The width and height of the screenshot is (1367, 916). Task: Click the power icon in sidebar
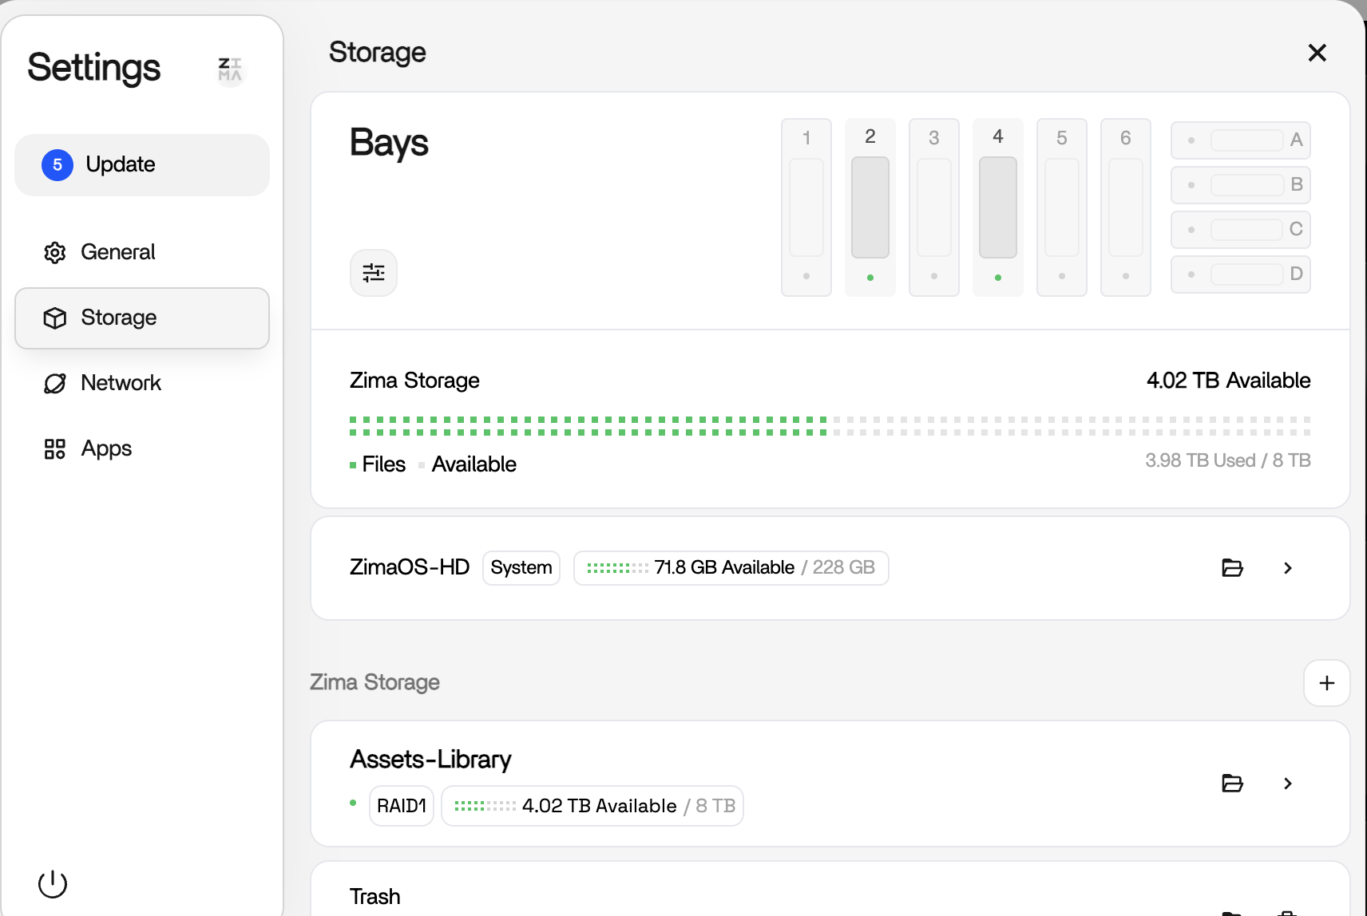tap(53, 883)
